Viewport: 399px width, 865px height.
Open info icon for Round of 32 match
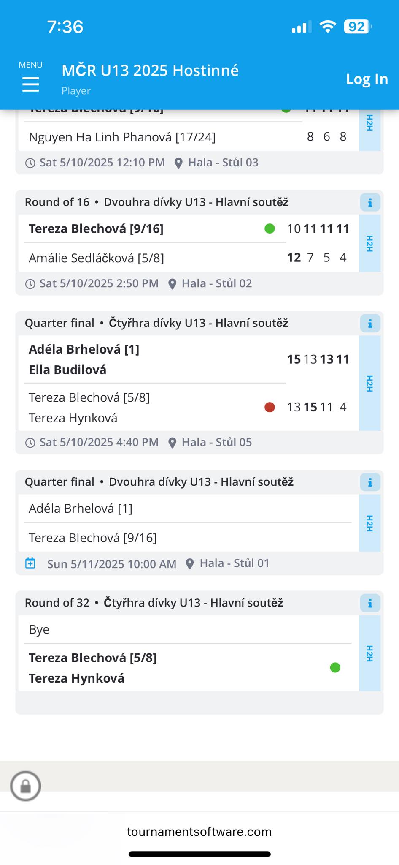tap(370, 603)
